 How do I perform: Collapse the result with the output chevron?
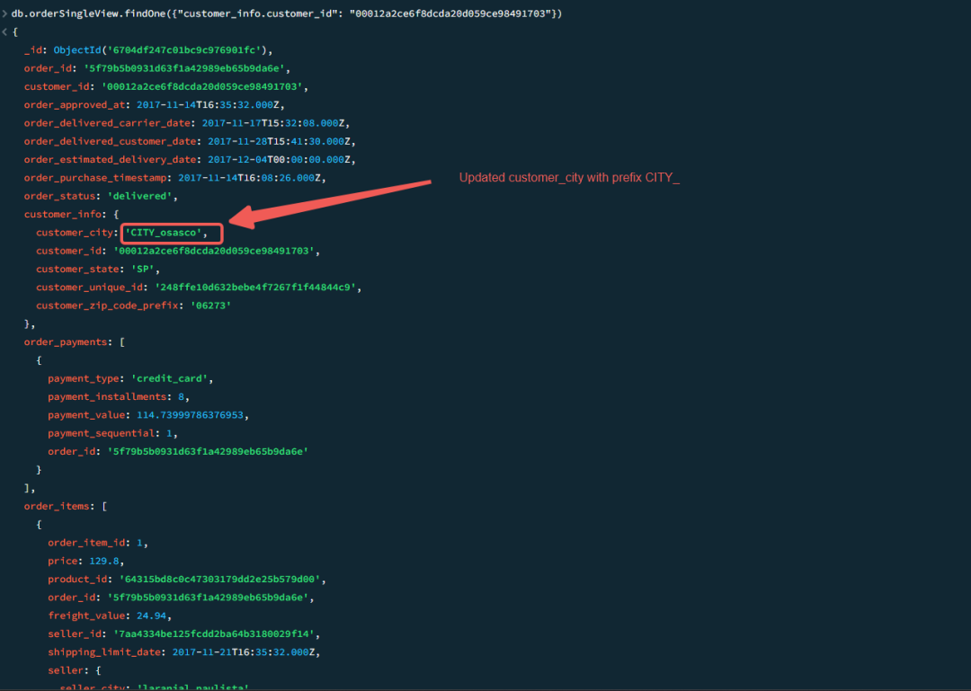(5, 31)
